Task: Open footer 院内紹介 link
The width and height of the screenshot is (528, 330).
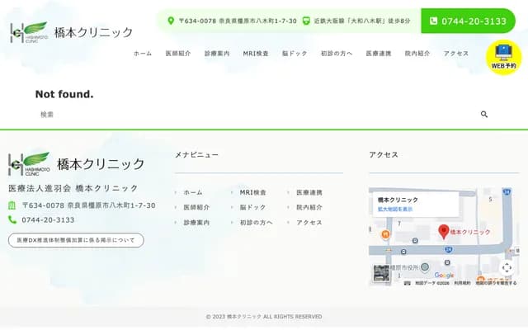Action: (x=309, y=208)
